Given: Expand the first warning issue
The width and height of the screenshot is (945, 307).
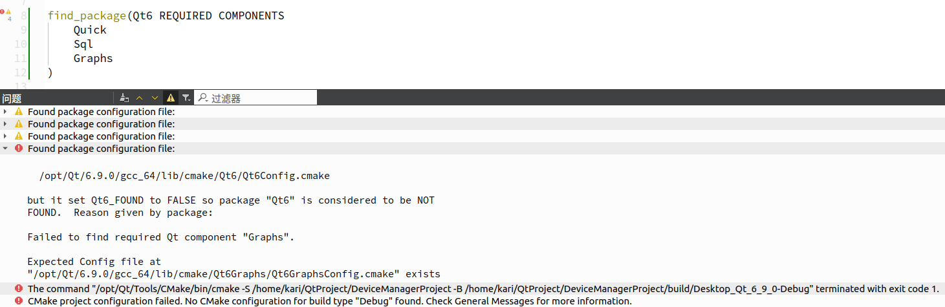Looking at the screenshot, I should tap(6, 112).
